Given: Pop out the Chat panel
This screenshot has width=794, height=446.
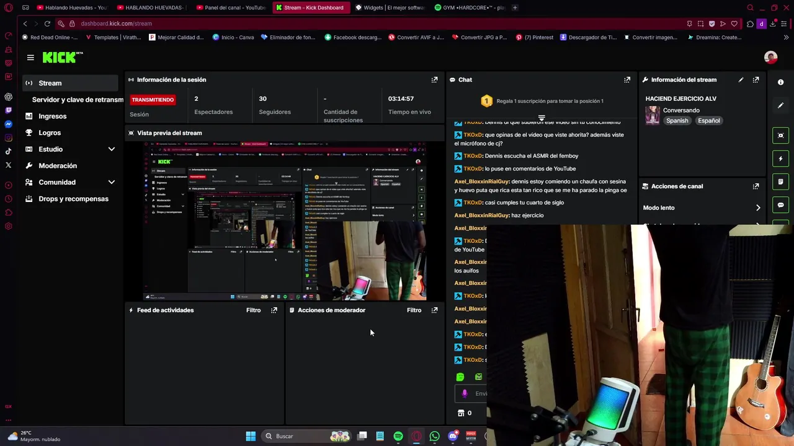Looking at the screenshot, I should 627,80.
